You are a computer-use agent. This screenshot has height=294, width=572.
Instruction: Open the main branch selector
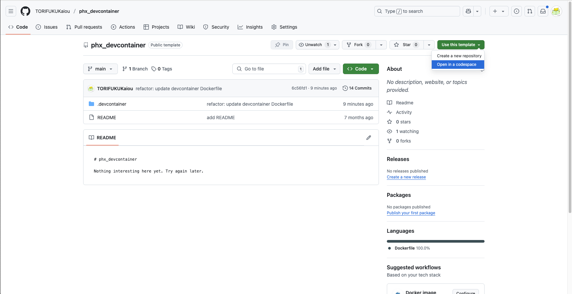[x=100, y=69]
